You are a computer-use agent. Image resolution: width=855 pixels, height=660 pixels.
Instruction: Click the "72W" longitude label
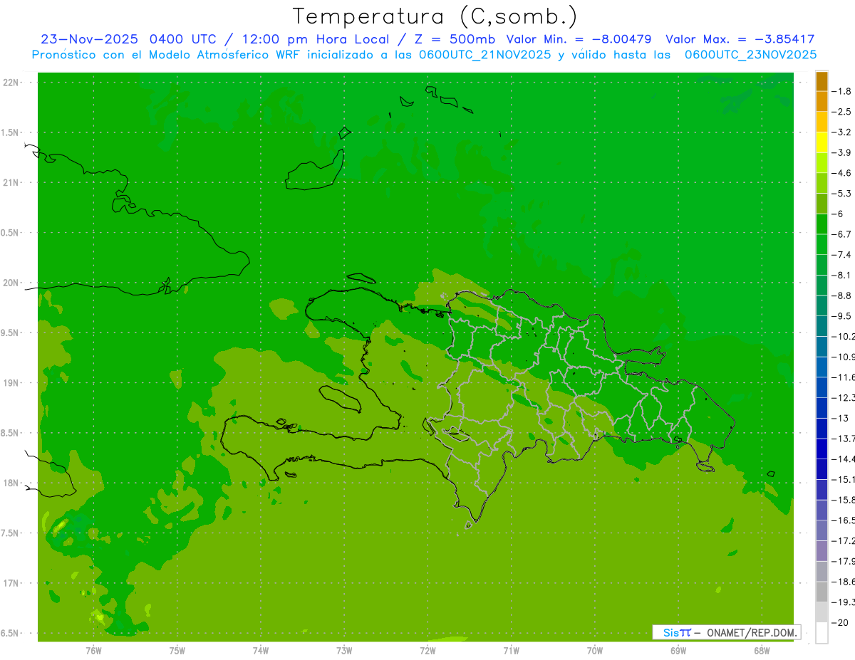[x=427, y=651]
